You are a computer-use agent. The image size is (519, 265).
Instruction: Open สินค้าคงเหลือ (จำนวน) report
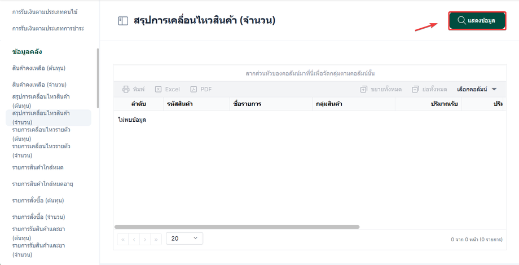[39, 85]
